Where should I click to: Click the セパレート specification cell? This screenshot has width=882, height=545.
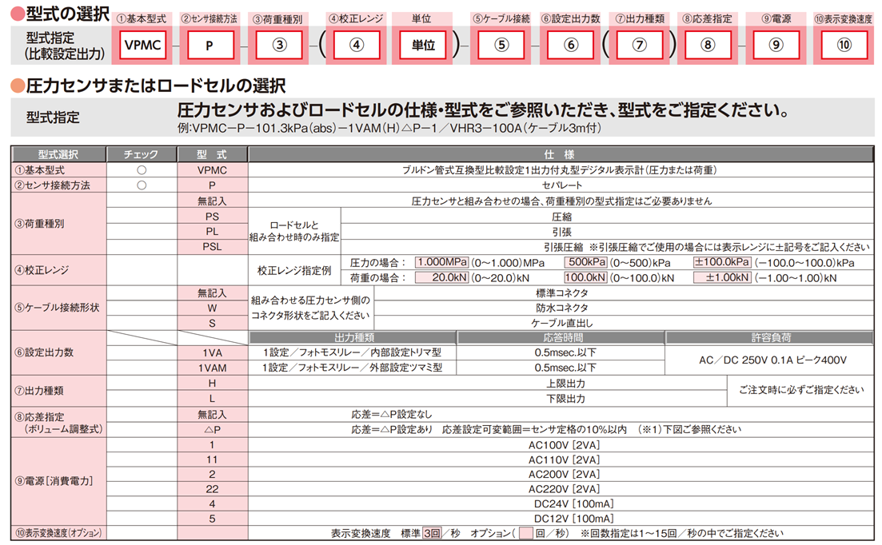(x=561, y=185)
